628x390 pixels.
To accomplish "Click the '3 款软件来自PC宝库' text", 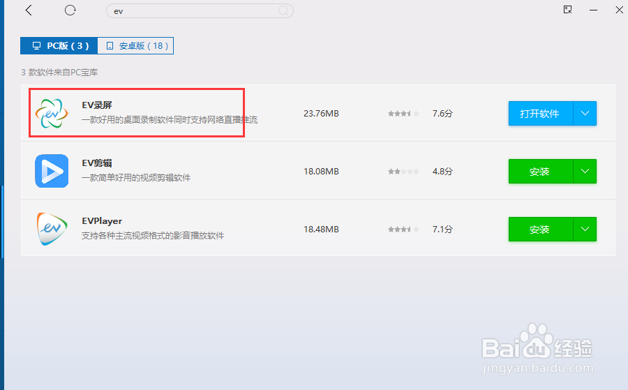I will pos(59,72).
